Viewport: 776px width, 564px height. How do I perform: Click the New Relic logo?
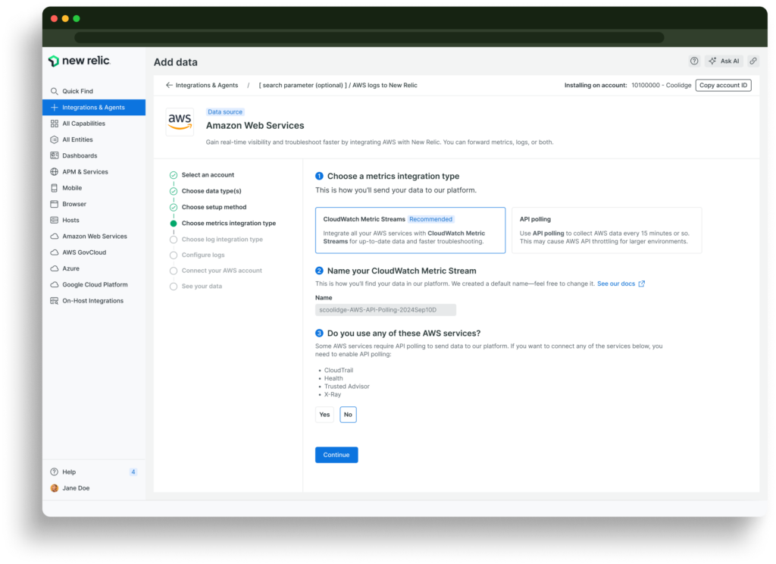pyautogui.click(x=79, y=61)
